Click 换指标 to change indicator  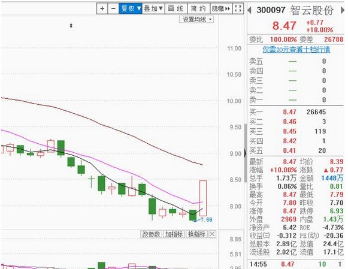point(197,234)
